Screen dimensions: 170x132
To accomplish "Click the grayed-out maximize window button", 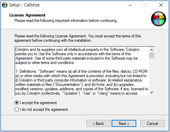I will [145, 5].
